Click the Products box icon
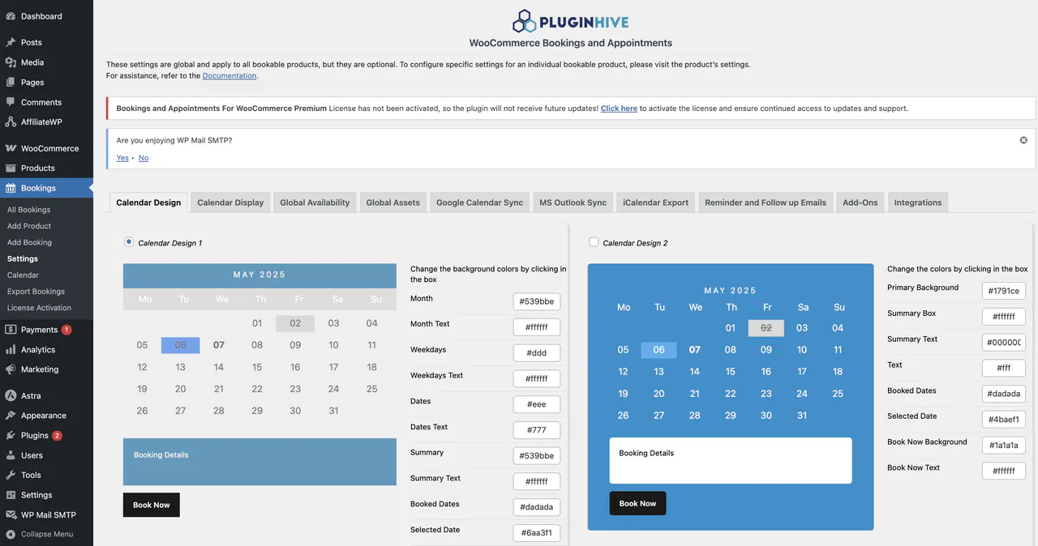 11,168
